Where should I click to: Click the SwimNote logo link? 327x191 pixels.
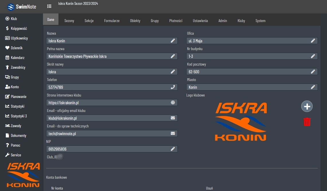click(x=22, y=7)
